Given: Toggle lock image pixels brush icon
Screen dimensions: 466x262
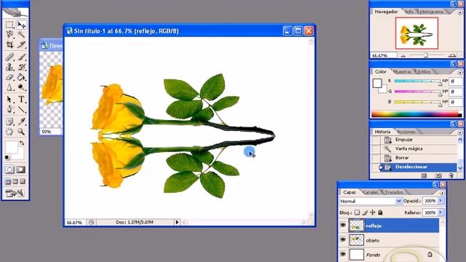Looking at the screenshot, I should (365, 213).
